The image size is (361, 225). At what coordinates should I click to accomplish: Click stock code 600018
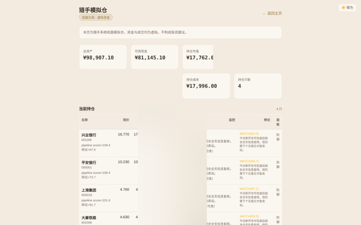pyautogui.click(x=86, y=195)
